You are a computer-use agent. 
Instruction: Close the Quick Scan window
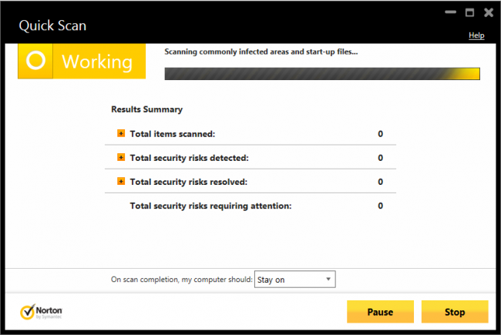[x=488, y=12]
